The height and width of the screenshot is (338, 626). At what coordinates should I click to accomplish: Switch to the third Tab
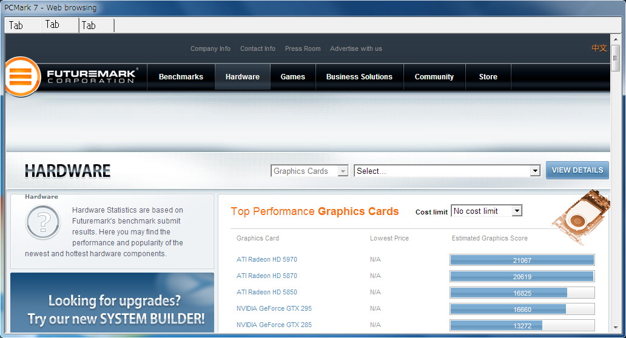click(96, 25)
